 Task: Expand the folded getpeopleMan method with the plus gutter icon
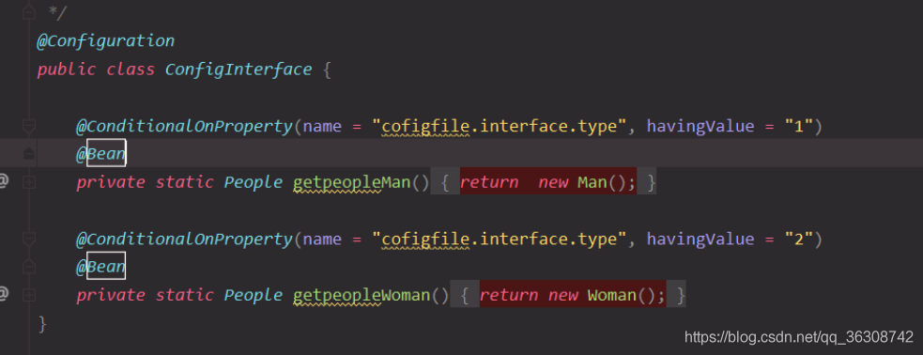click(28, 182)
